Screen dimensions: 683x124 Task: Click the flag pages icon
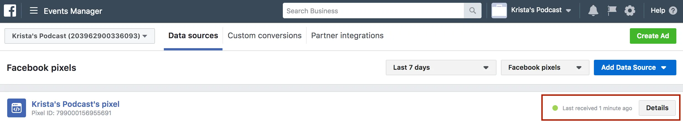pos(612,11)
